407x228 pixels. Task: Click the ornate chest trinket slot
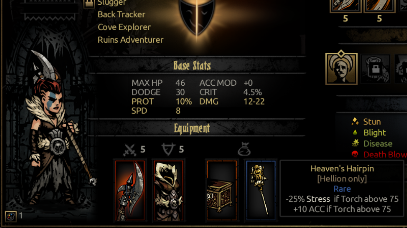click(222, 191)
